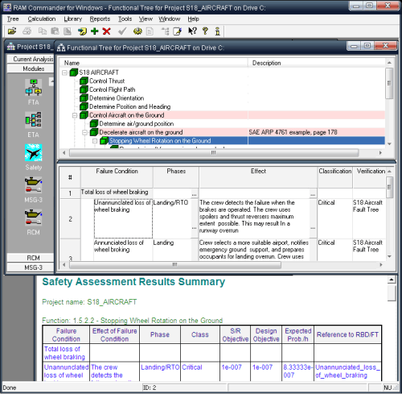Click the grey checkmark toolbar icon

pos(122,31)
